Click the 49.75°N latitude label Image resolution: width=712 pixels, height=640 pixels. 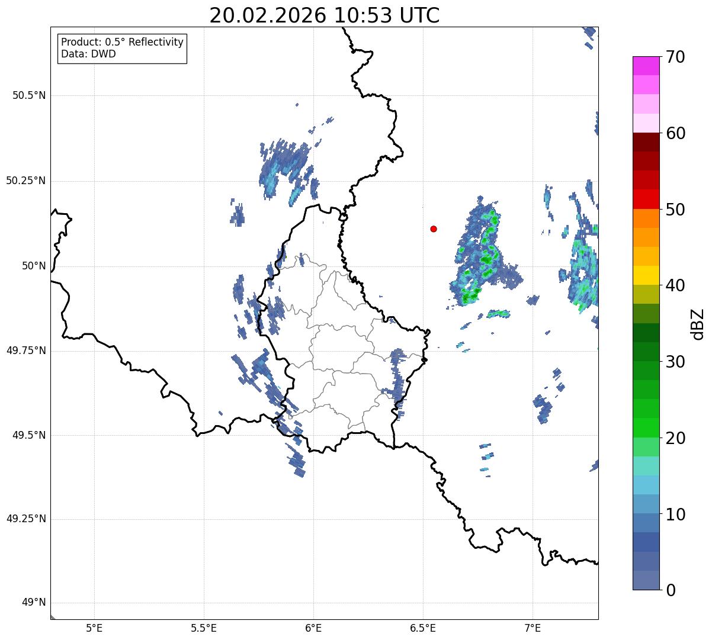(25, 350)
